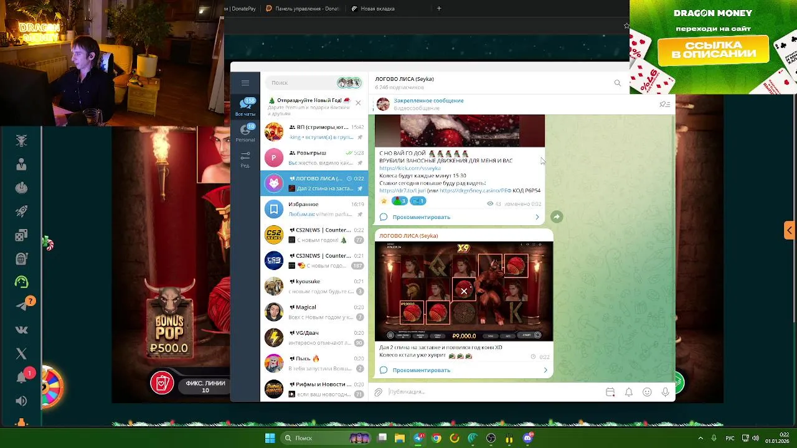This screenshot has height=448, width=797.
Task: Open the 'Ред.' folder editor
Action: 245,159
